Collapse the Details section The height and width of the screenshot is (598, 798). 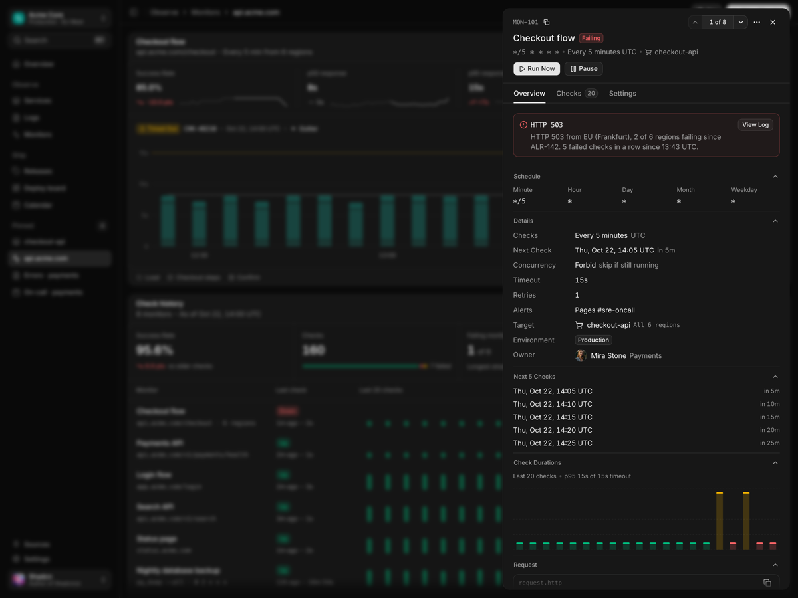tap(775, 221)
